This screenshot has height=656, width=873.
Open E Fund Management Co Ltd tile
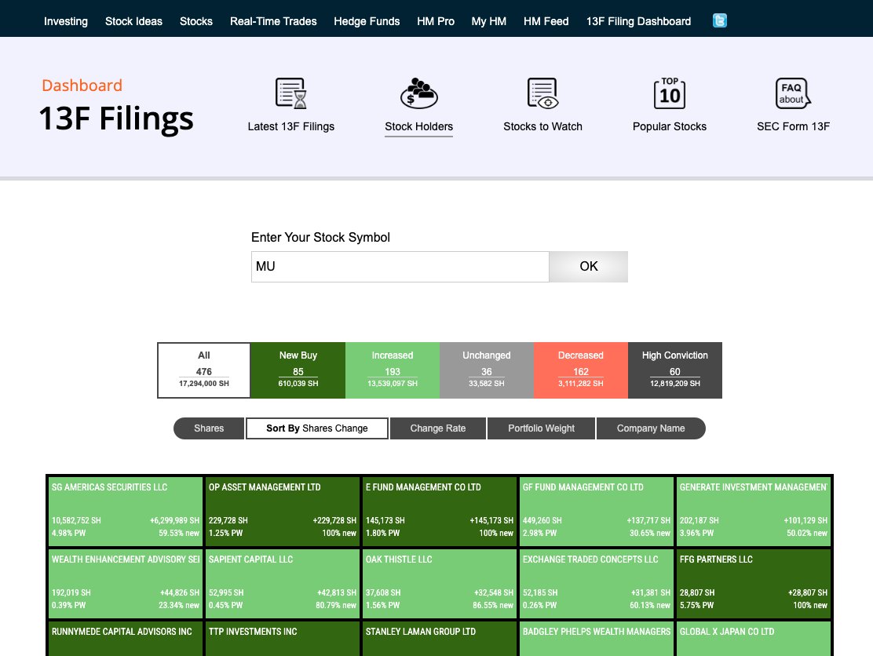point(440,511)
